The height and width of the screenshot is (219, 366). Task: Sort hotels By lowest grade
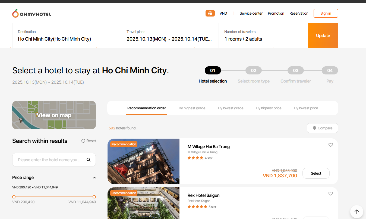[231, 108]
